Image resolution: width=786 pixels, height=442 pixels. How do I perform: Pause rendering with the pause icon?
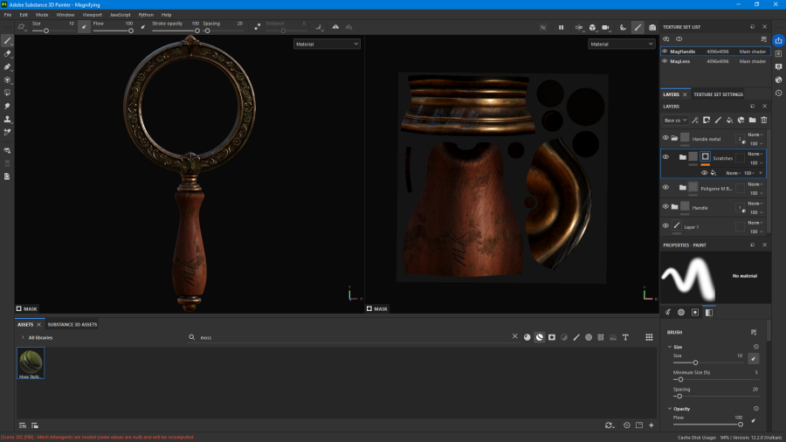point(561,28)
